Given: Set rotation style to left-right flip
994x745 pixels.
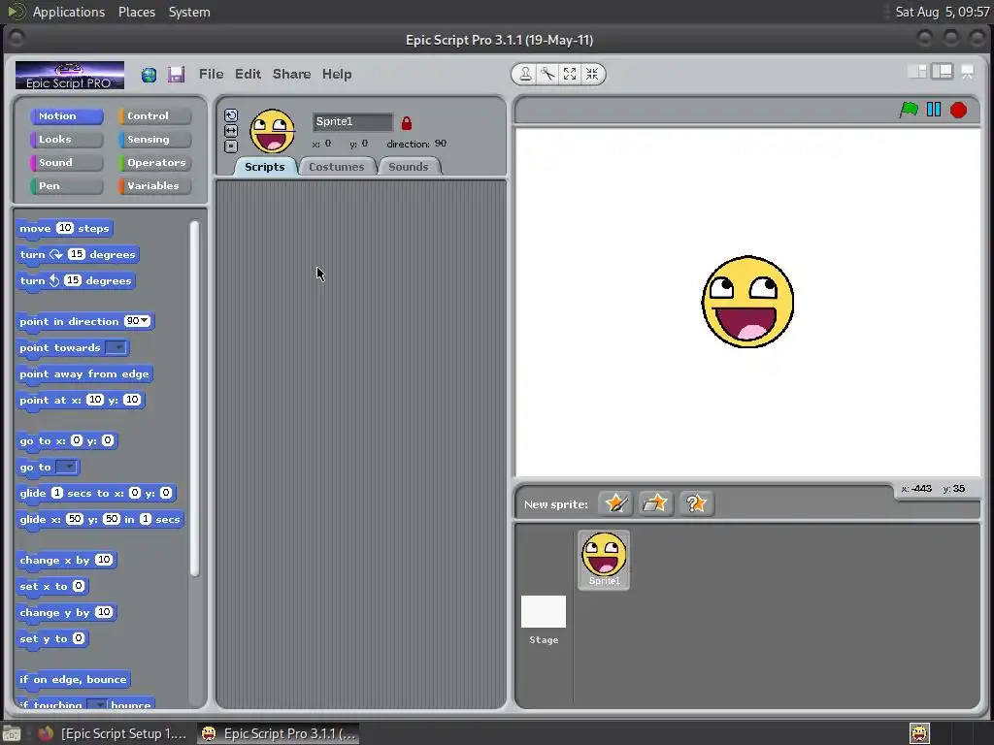Looking at the screenshot, I should click(x=231, y=131).
